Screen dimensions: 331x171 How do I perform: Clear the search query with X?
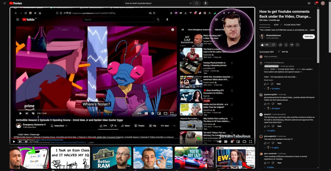pyautogui.click(x=190, y=3)
